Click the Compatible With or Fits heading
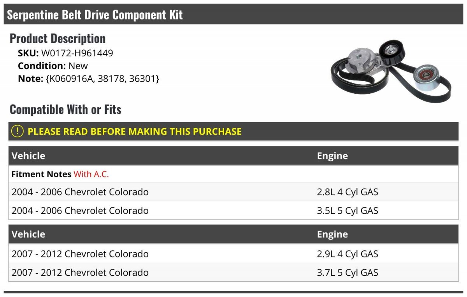The width and height of the screenshot is (467, 297). pos(65,109)
